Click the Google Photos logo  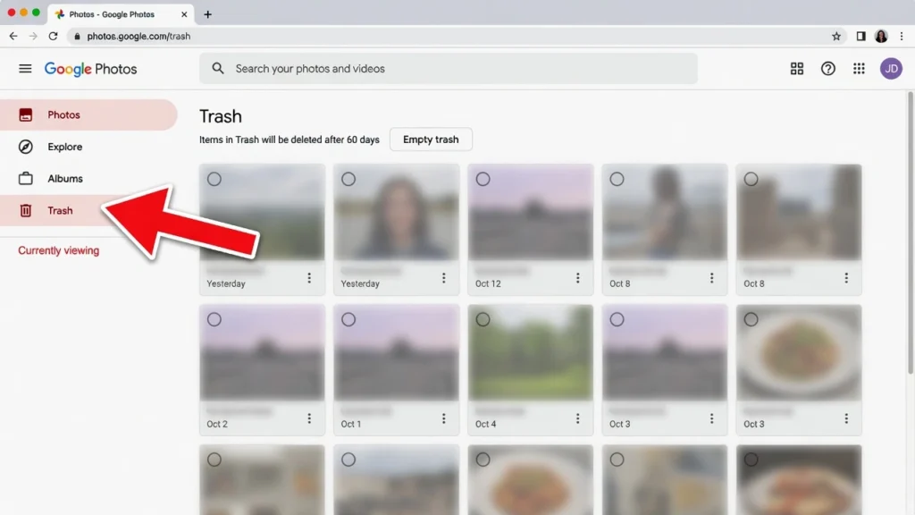tap(90, 69)
